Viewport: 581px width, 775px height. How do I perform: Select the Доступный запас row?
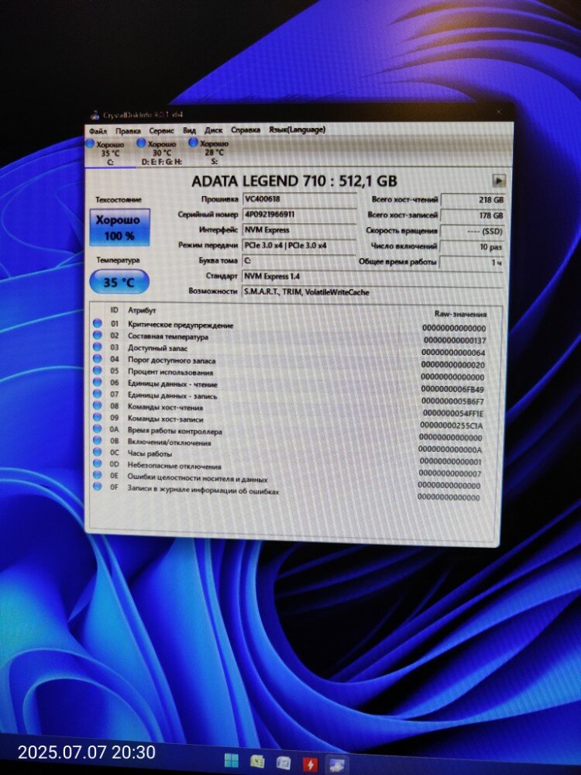tap(297, 350)
